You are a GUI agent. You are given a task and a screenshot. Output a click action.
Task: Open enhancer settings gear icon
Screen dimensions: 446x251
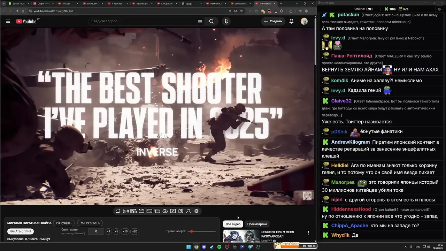197,211
